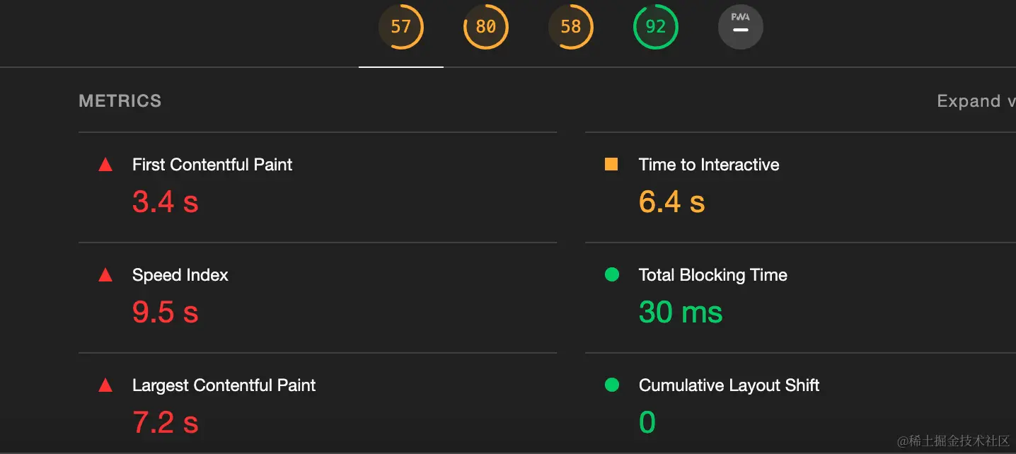This screenshot has width=1016, height=454.
Task: Click the red triangle beside Largest Contentful Paint
Action: coord(105,385)
